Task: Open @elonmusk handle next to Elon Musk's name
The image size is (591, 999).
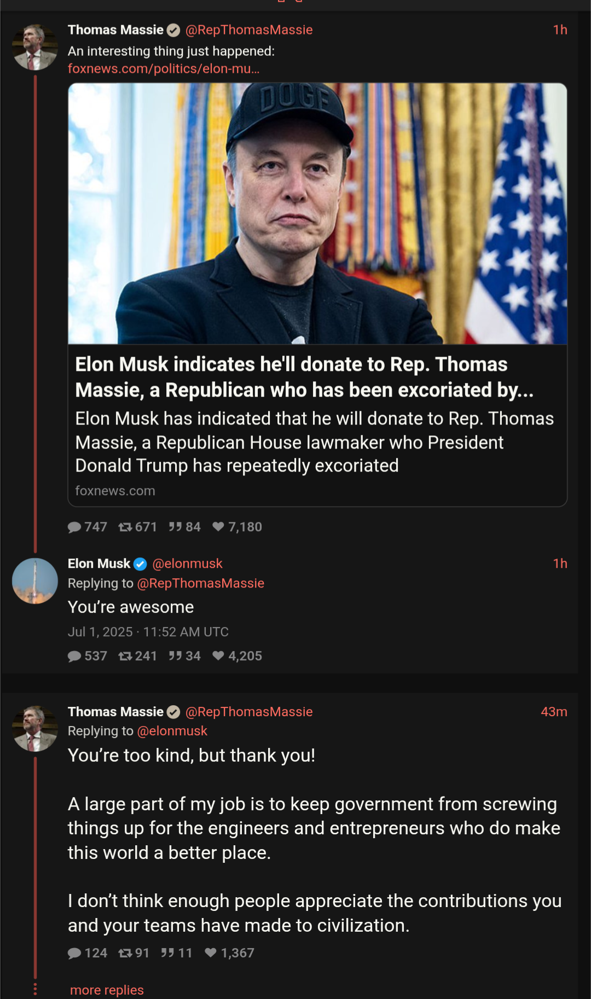Action: click(x=187, y=564)
